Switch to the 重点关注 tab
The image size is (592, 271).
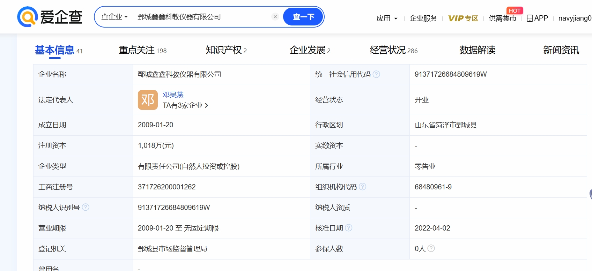tap(142, 50)
